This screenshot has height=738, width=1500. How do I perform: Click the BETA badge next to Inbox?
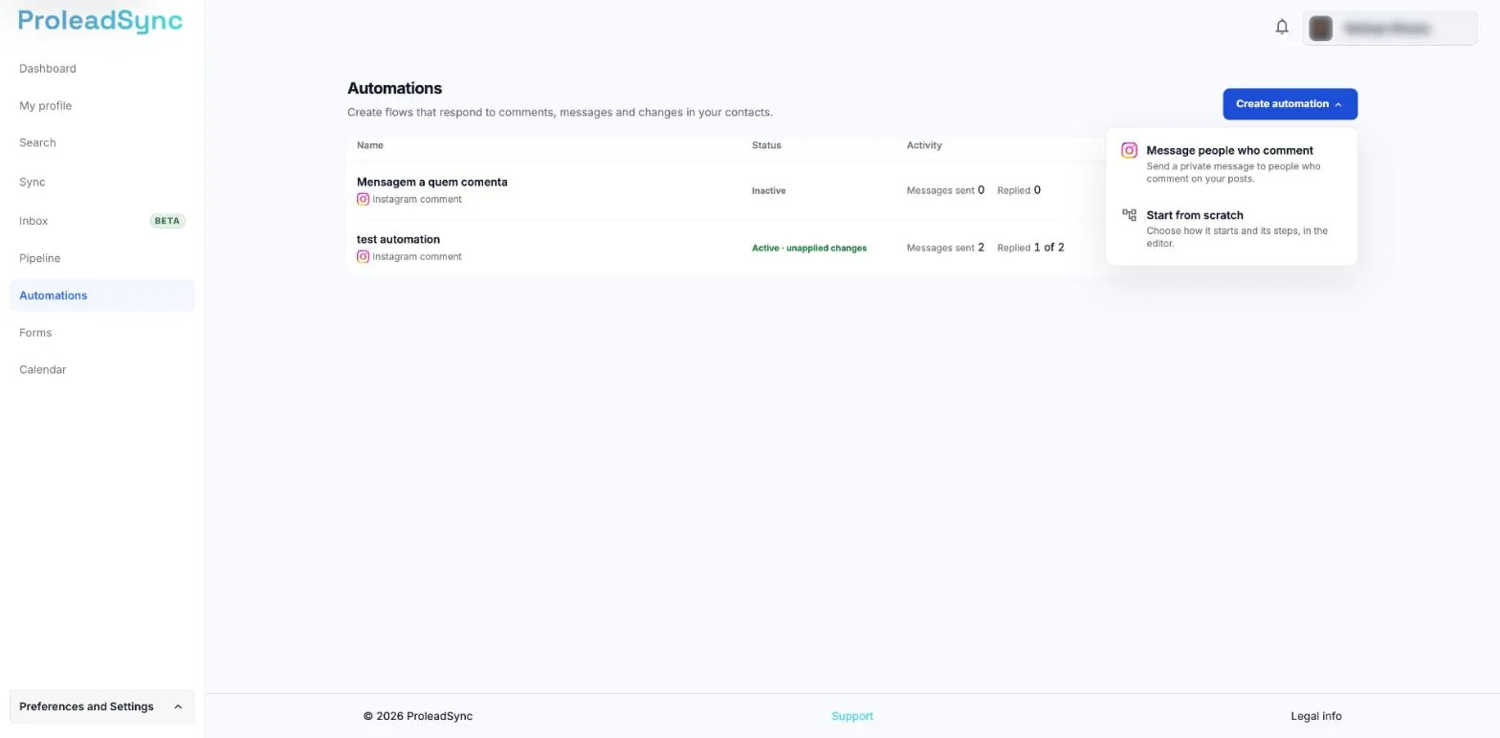[x=167, y=221]
